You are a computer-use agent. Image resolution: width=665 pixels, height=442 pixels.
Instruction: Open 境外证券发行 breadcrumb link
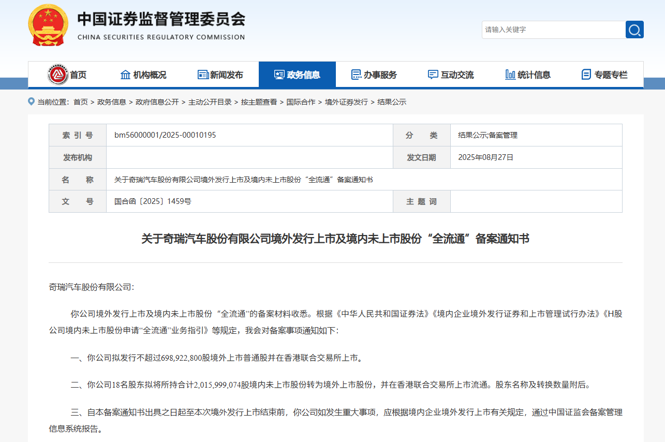click(x=347, y=102)
